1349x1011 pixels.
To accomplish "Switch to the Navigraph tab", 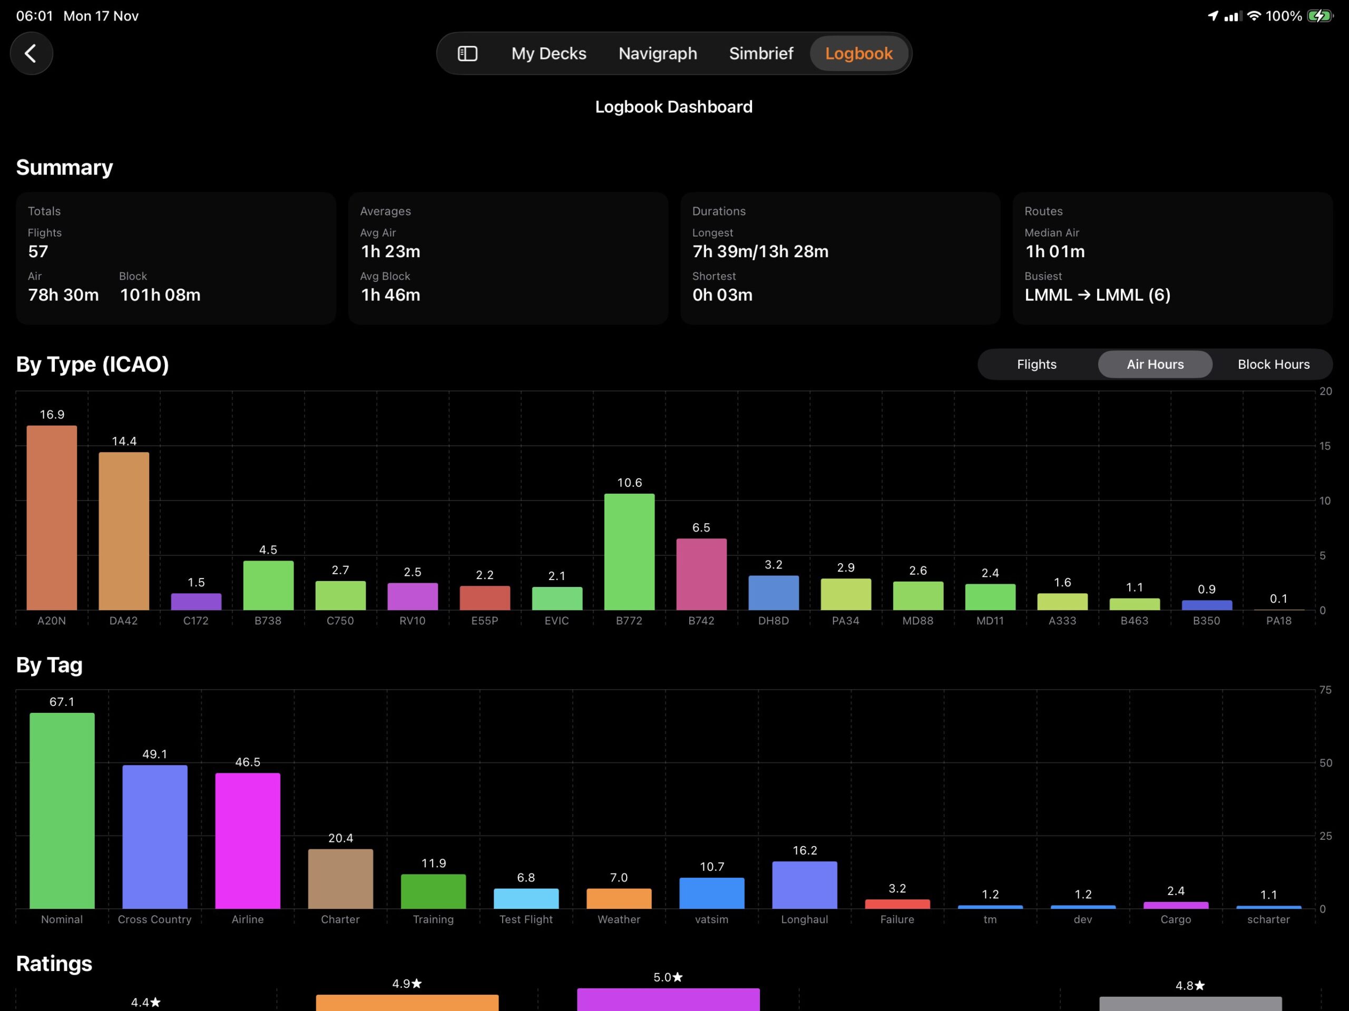I will (658, 54).
